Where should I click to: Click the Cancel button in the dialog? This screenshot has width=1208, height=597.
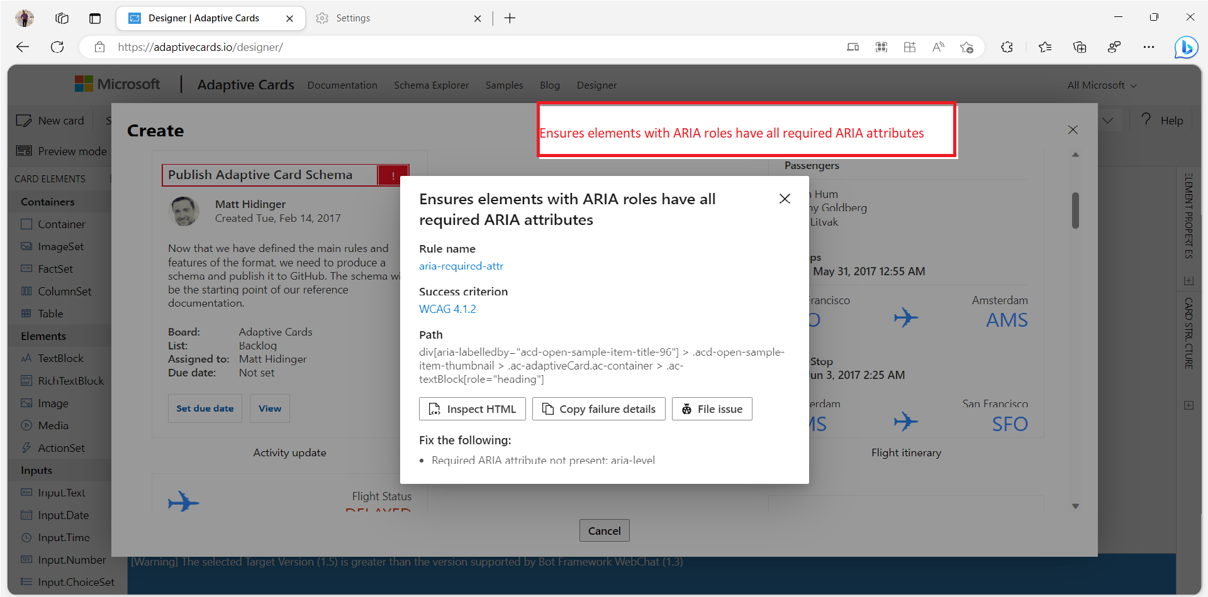[x=604, y=530]
